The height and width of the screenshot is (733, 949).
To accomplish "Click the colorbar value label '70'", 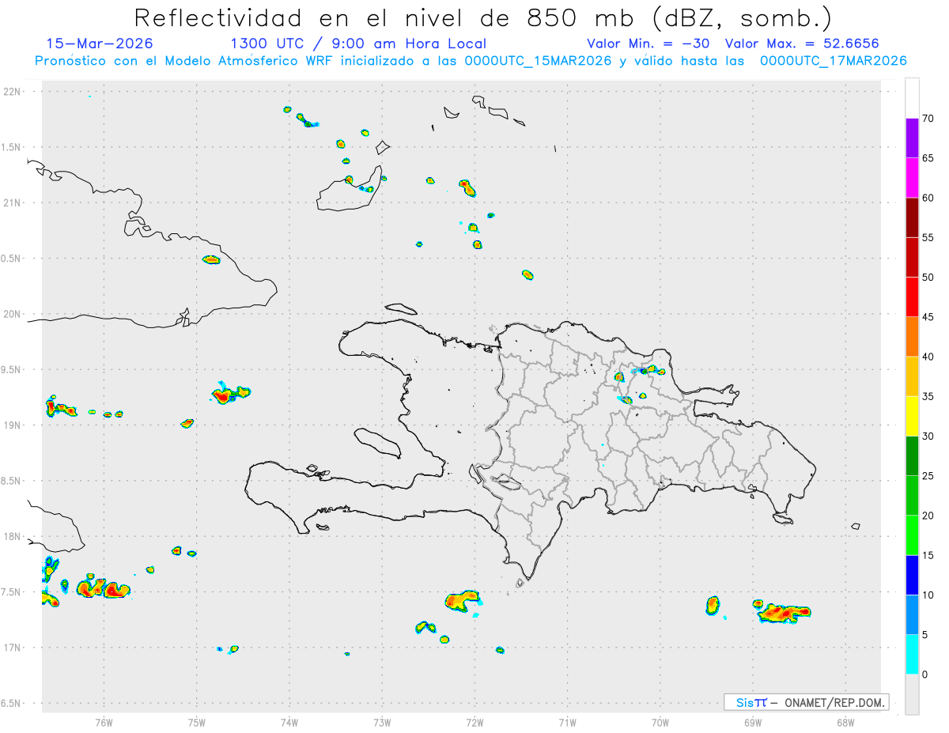I will (x=928, y=119).
